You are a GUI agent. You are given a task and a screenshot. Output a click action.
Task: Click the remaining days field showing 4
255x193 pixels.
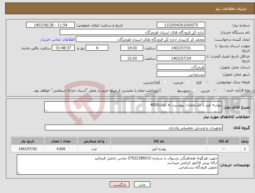tap(97, 48)
